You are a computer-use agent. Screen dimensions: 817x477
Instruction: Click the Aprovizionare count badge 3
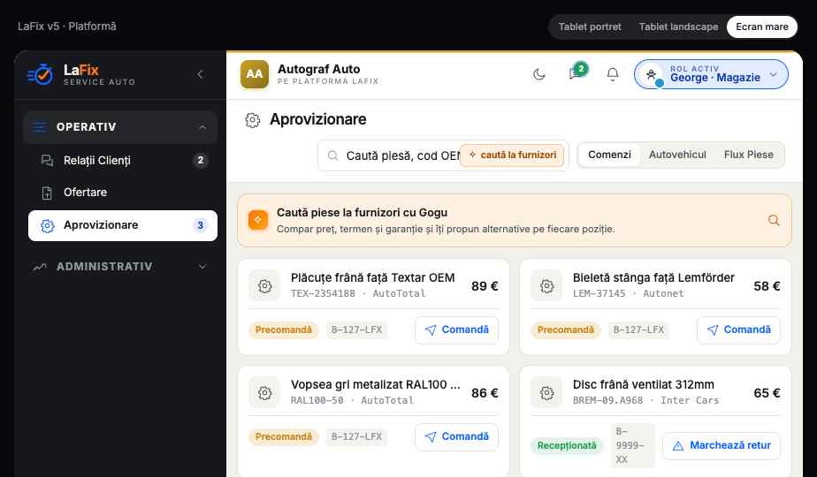tap(200, 225)
